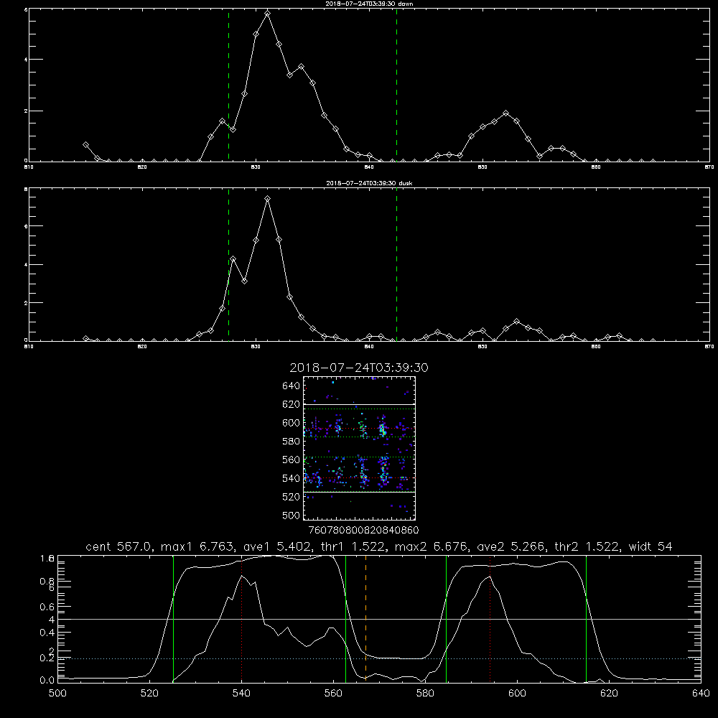Click the 'max1 6.763' value in bottom title
Screen dimensions: 718x718
coord(198,546)
